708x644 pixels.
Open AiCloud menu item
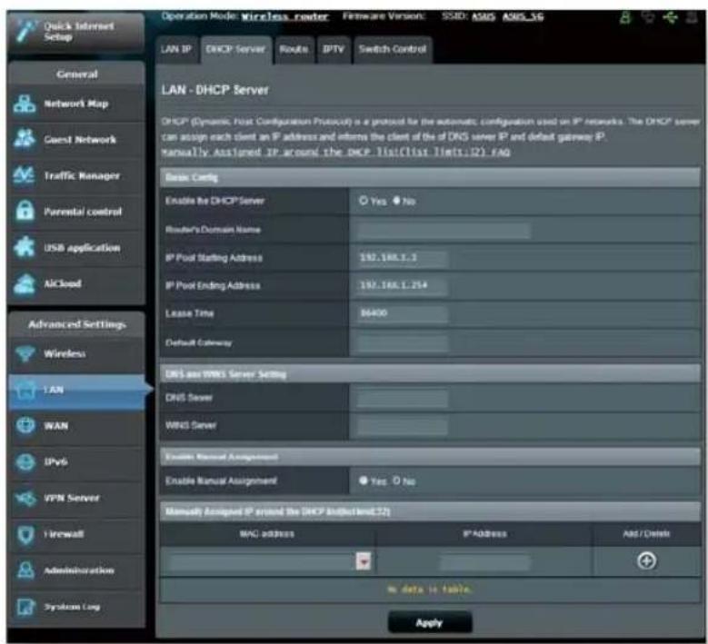pyautogui.click(x=76, y=284)
